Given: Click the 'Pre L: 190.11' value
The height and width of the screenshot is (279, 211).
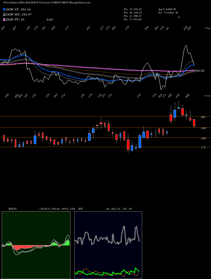Looking at the screenshot, I should tap(133, 16).
